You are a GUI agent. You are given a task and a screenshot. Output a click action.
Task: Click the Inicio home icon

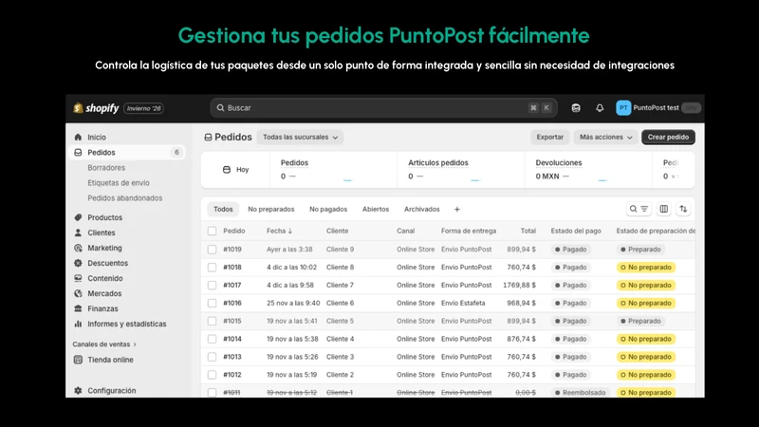click(78, 137)
